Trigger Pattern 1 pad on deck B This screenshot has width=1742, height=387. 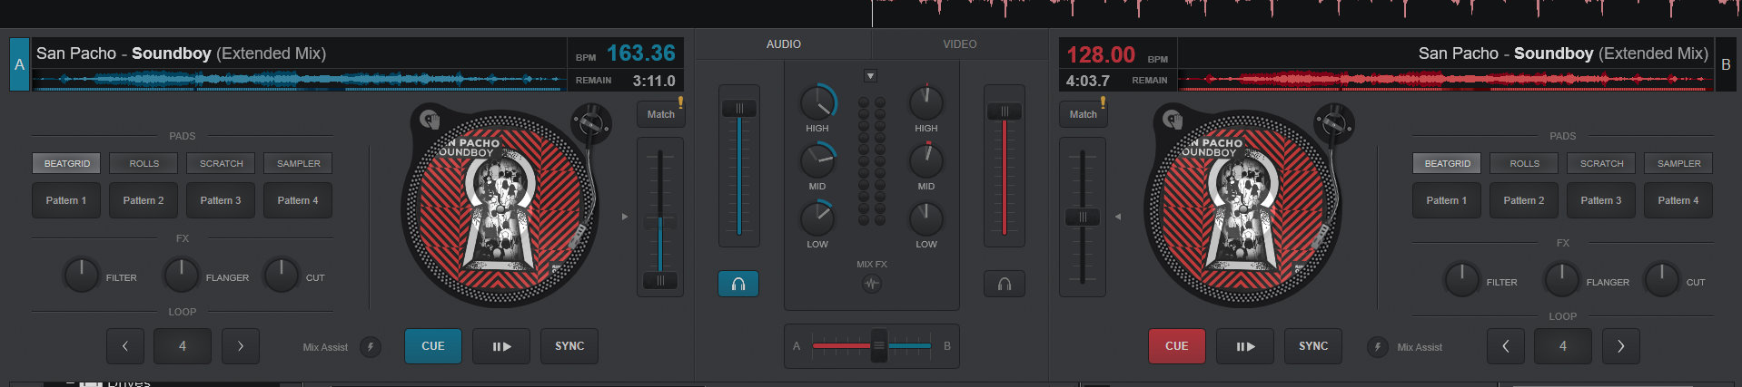tap(1447, 200)
